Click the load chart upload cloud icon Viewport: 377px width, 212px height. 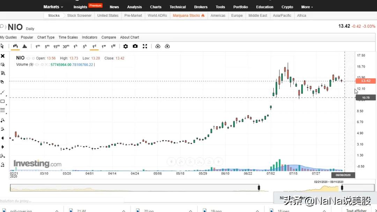tap(167, 46)
